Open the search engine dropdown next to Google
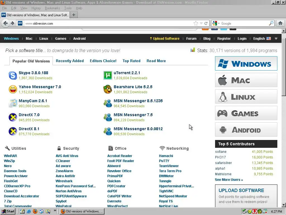Screen dimensions: 286x215 point(219,24)
